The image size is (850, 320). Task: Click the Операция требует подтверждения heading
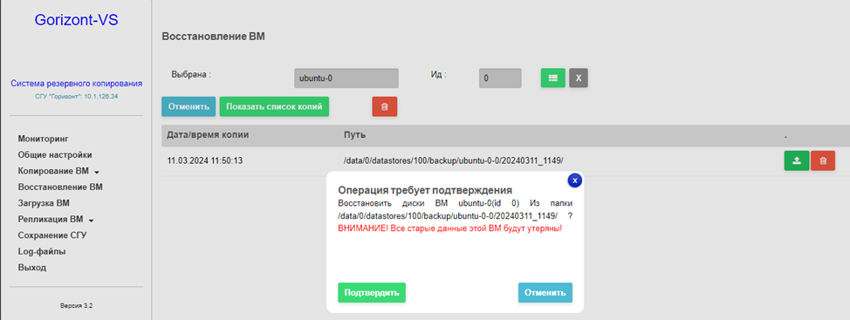[426, 191]
